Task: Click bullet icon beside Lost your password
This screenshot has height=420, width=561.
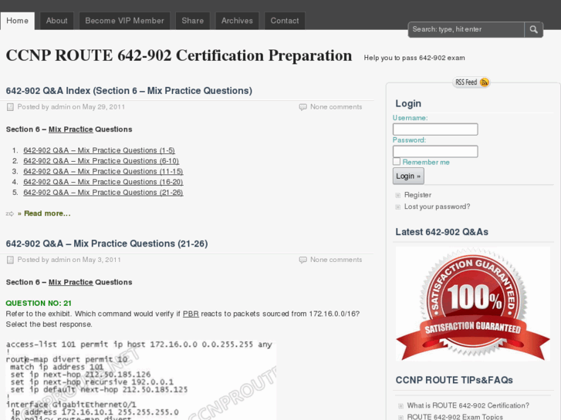Action: [x=398, y=207]
